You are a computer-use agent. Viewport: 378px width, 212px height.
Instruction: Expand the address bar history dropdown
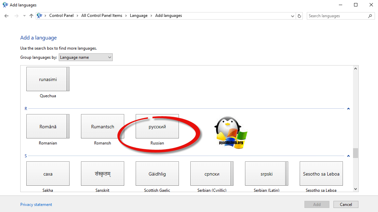point(293,16)
